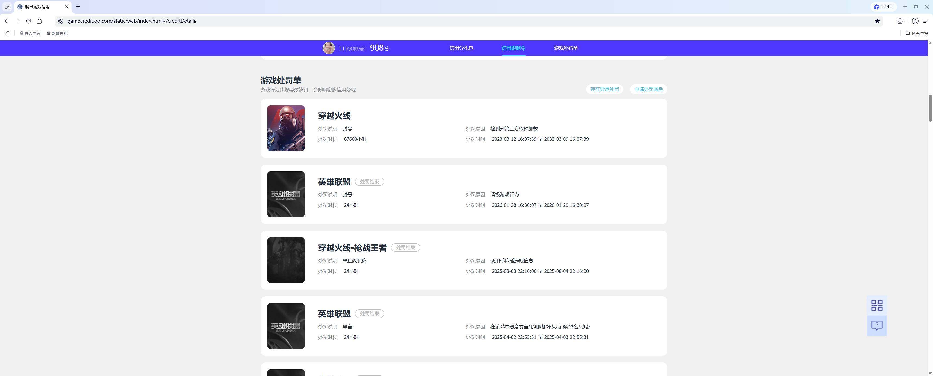Click the 87600小时 duration value
Screen dimensions: 933x376
(x=355, y=139)
